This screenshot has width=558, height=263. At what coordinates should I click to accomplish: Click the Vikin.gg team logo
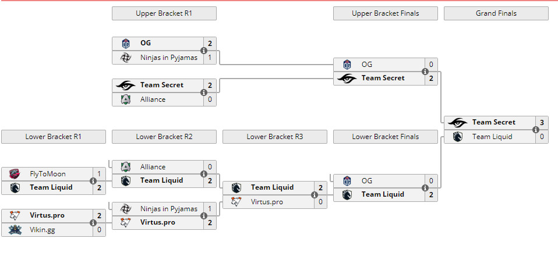(x=15, y=230)
